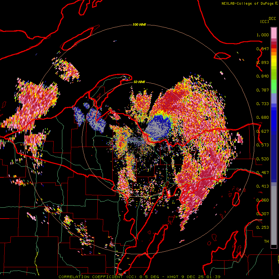The height and width of the screenshot is (279, 279).
Task: Click the yellow segment of the color bar
Action: (x=274, y=61)
